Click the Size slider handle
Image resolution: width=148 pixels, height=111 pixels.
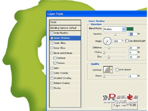[x=108, y=57]
